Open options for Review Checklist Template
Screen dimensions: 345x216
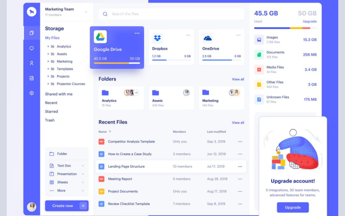pos(240,204)
